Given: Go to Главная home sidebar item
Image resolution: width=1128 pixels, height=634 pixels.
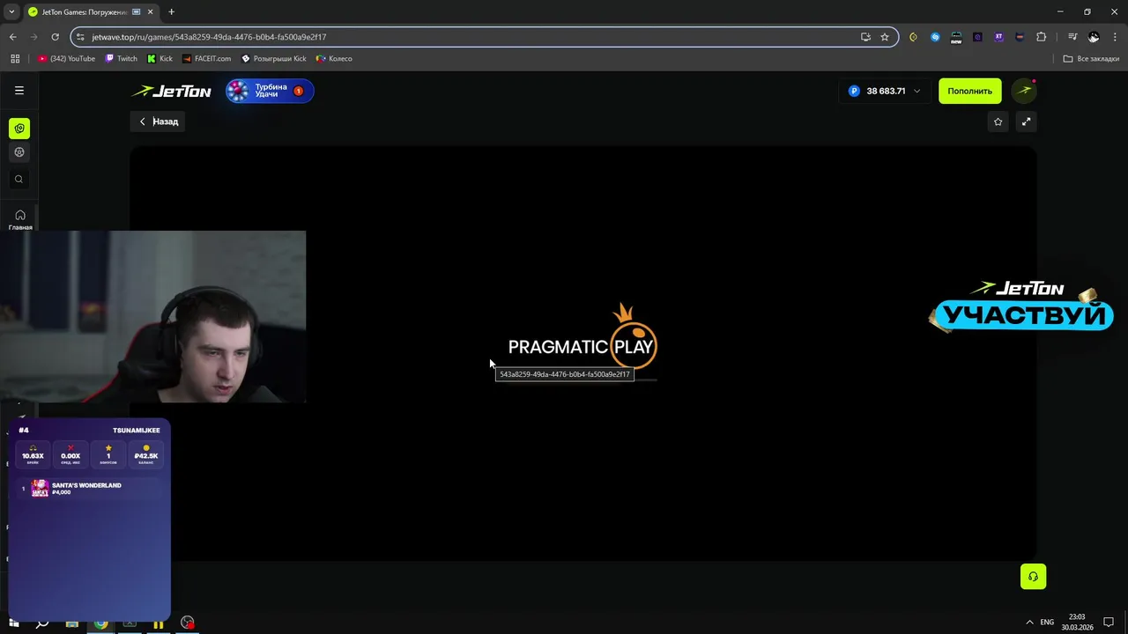Looking at the screenshot, I should [x=20, y=219].
